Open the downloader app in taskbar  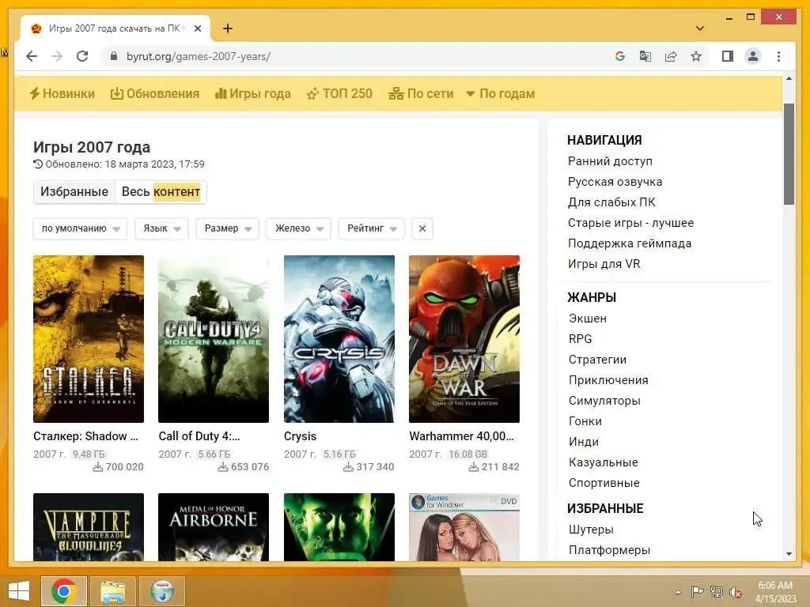(x=162, y=590)
